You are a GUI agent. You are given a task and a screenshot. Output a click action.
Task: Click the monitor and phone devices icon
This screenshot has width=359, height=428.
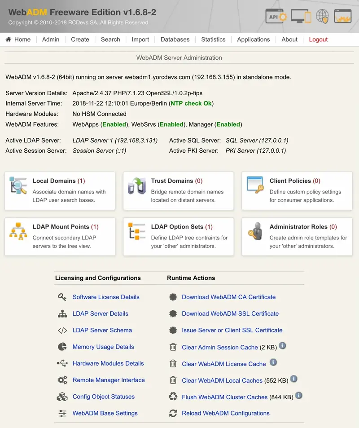[301, 16]
